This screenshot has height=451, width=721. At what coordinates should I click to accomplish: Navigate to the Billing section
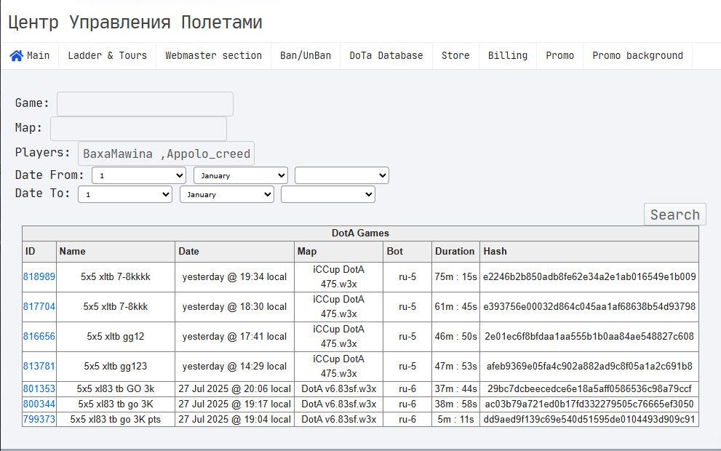point(508,55)
